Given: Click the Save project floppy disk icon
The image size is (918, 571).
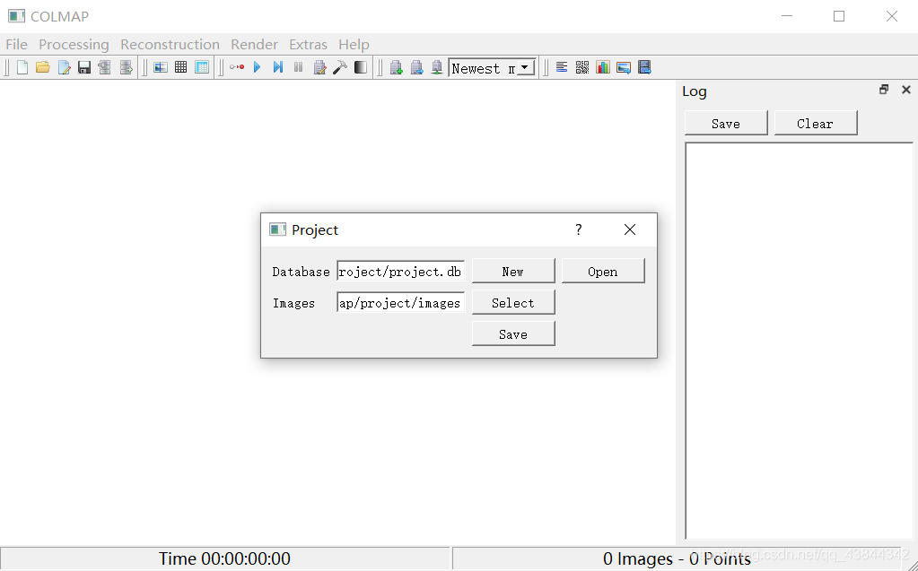Looking at the screenshot, I should pyautogui.click(x=84, y=67).
